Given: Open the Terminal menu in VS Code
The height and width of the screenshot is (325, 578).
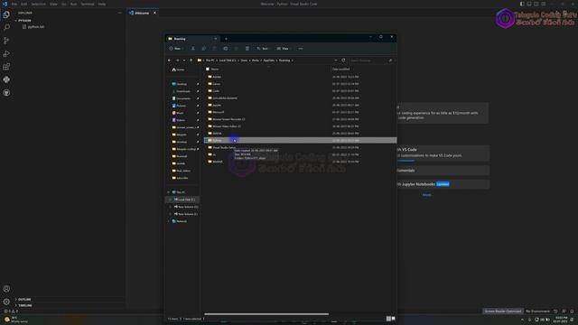Looking at the screenshot, I should tap(88, 4).
